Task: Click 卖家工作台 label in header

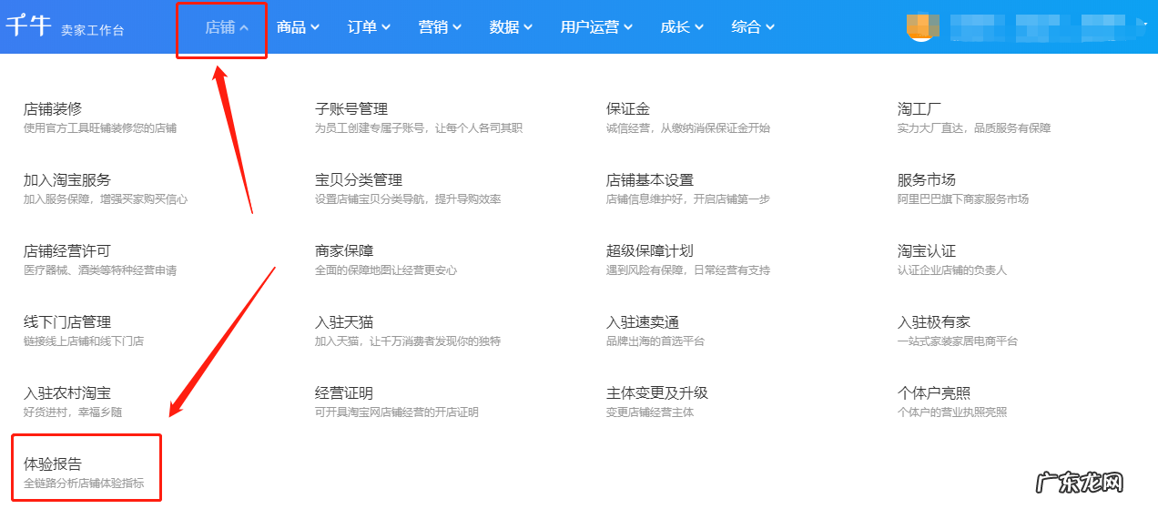Action: tap(93, 30)
